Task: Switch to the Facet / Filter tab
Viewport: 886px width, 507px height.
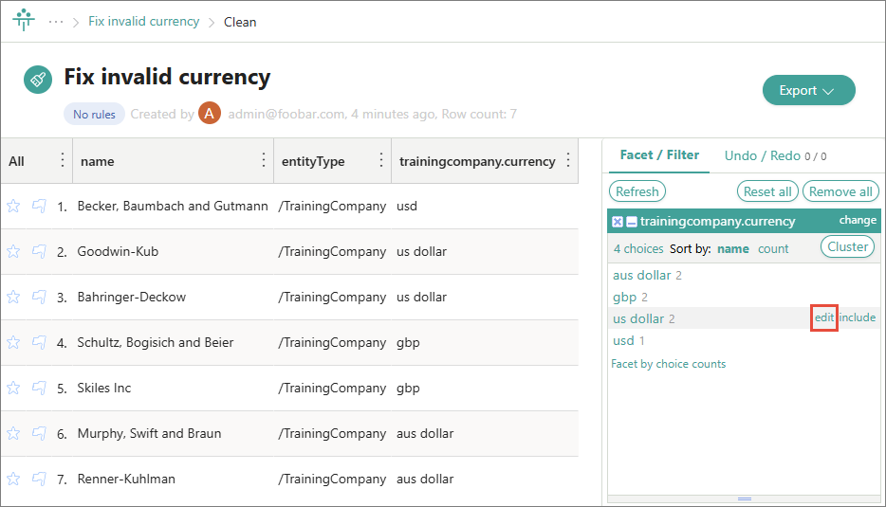Action: coord(659,155)
